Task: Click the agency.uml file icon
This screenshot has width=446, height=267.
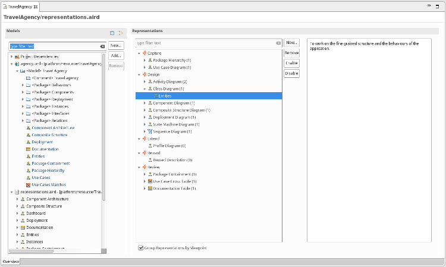Action: pyautogui.click(x=17, y=64)
